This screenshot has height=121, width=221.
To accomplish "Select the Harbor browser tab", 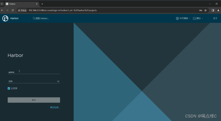I will point(22,4).
